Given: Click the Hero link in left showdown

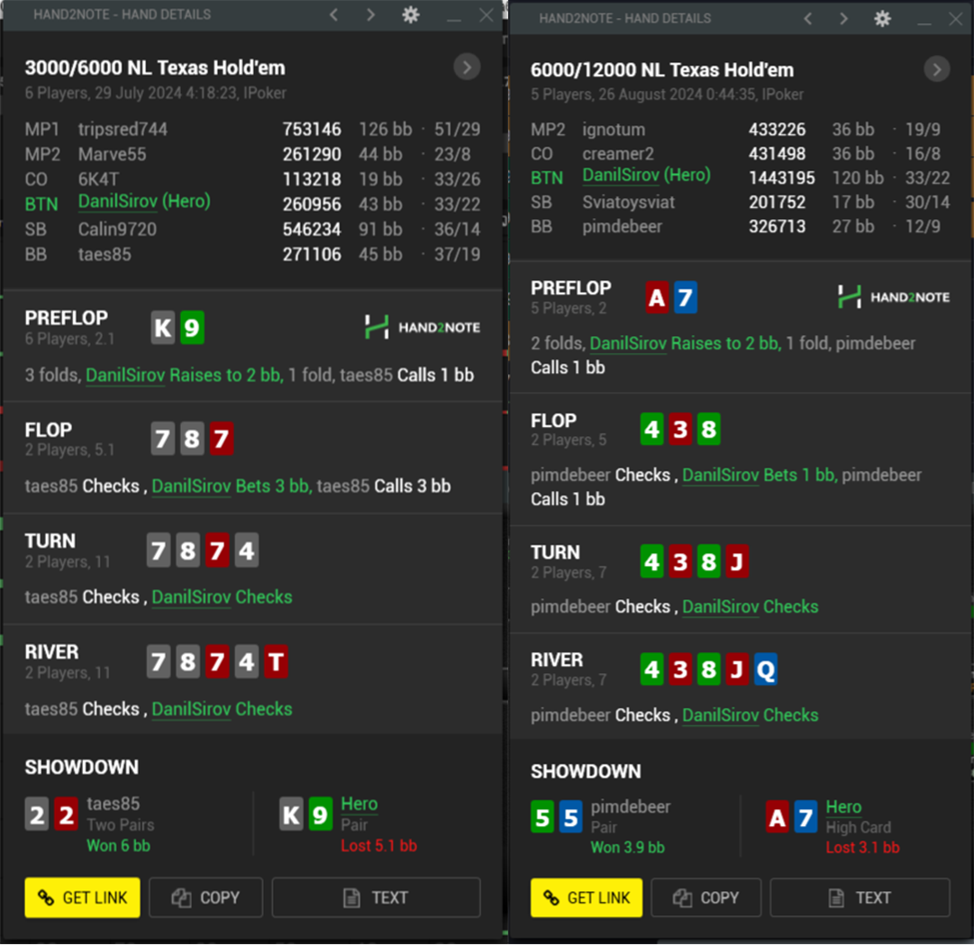Looking at the screenshot, I should 359,804.
